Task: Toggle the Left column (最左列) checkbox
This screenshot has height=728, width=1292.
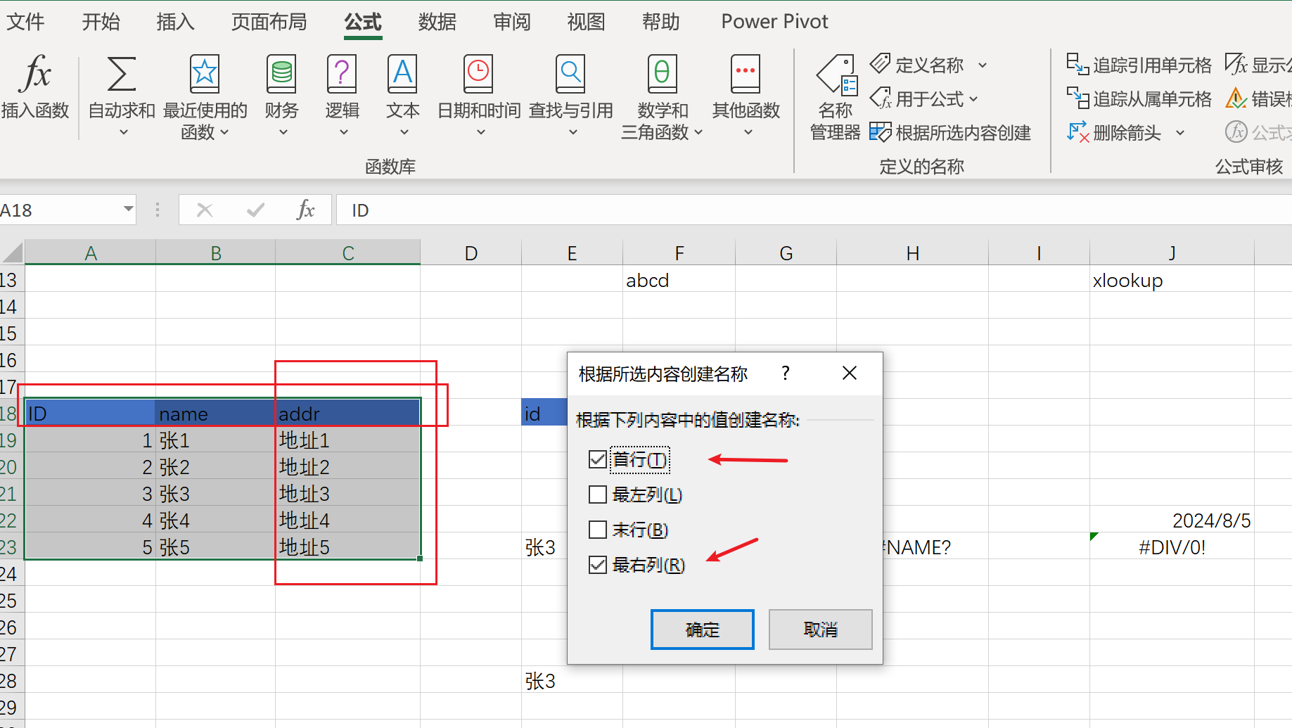Action: [x=597, y=494]
